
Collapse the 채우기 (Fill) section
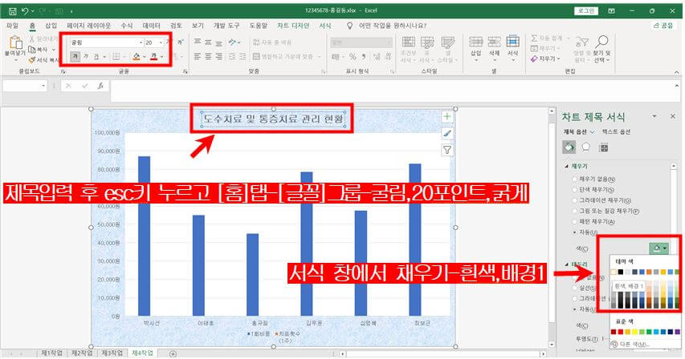coord(567,167)
